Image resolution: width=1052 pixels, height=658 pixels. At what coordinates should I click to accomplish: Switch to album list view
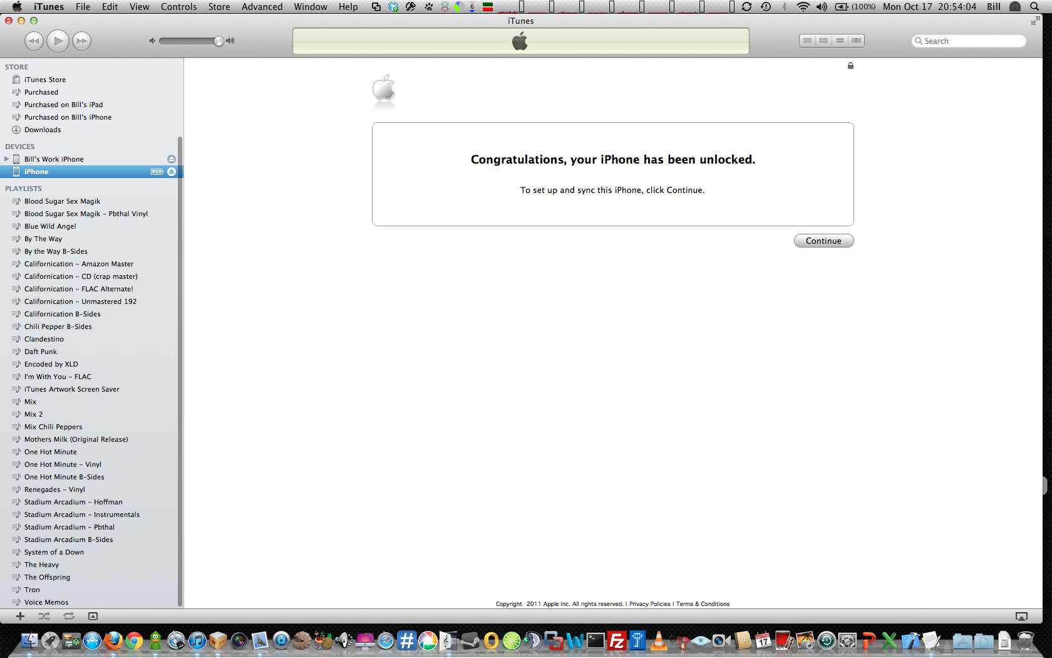[823, 41]
